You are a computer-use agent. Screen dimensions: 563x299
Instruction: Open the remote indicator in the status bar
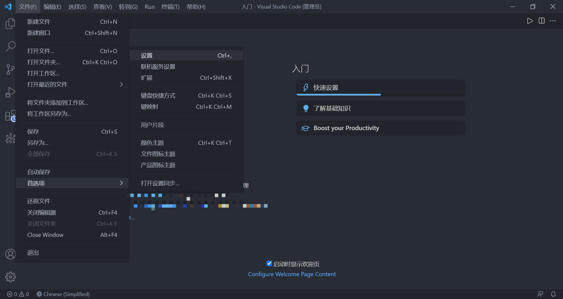(540, 294)
